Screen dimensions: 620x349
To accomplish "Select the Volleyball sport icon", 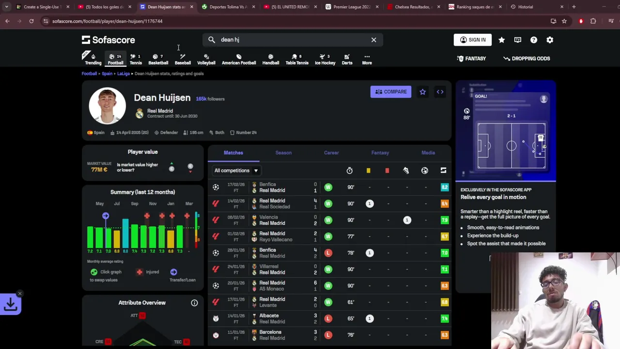I will tap(206, 59).
